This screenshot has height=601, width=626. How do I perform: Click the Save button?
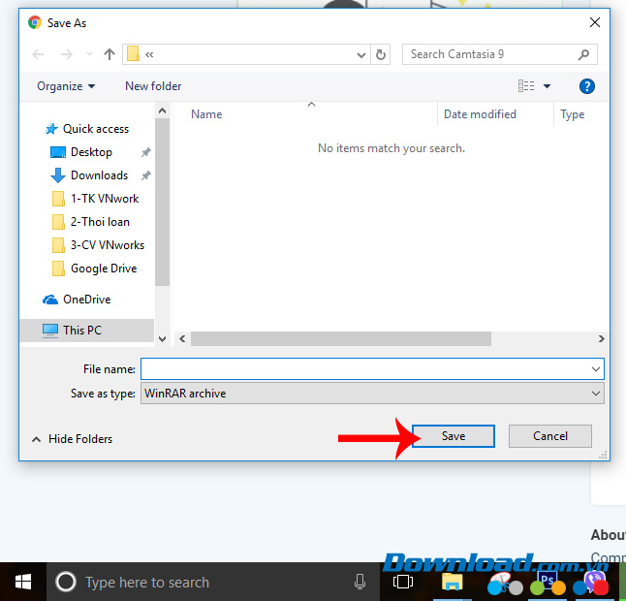(x=454, y=435)
